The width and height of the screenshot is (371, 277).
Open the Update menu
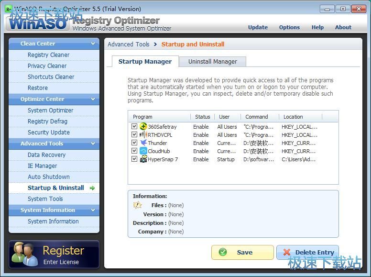258,27
